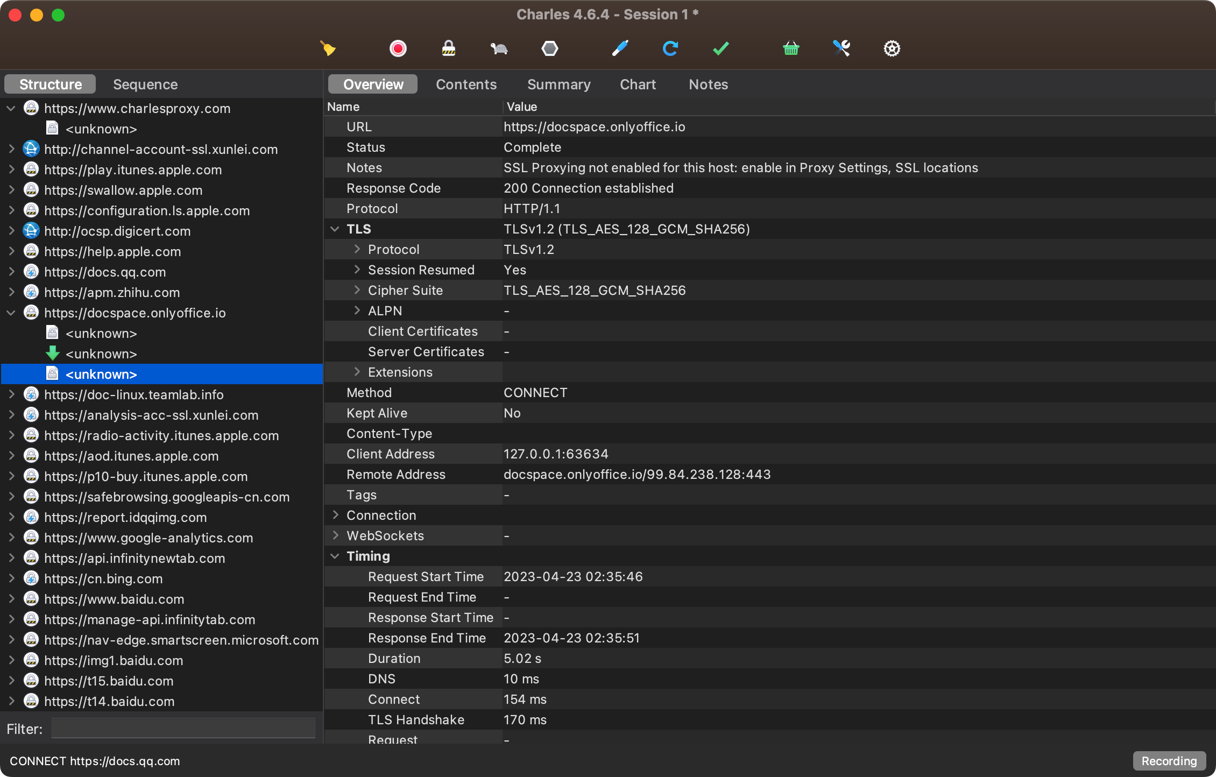Expand the TLS Protocol row

(357, 249)
